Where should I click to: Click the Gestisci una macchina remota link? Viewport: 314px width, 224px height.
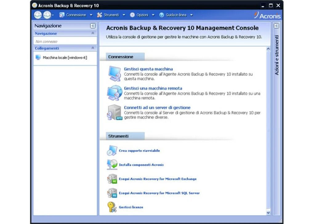pos(153,88)
